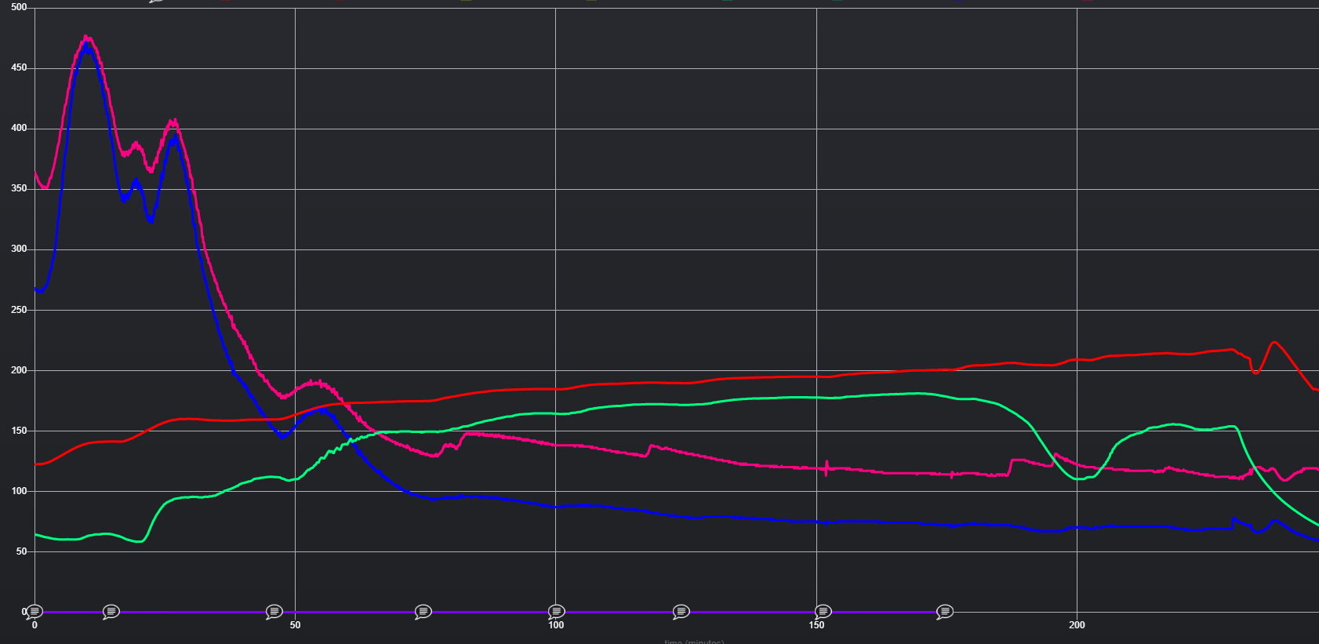Click the "time (minutes)" axis title
This screenshot has height=644, width=1319.
click(694, 641)
